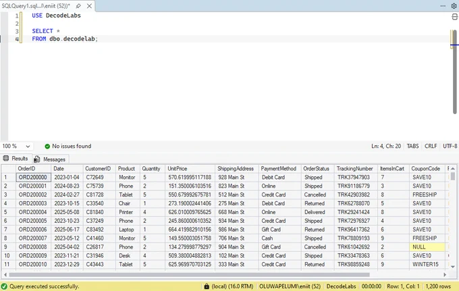Click the ShippingAddress column header
The width and height of the screenshot is (459, 291).
coord(237,169)
